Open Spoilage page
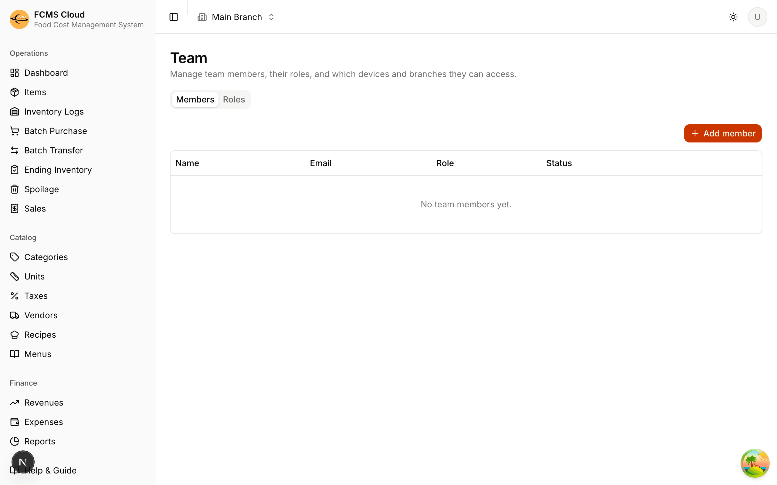This screenshot has height=485, width=777. 77,189
